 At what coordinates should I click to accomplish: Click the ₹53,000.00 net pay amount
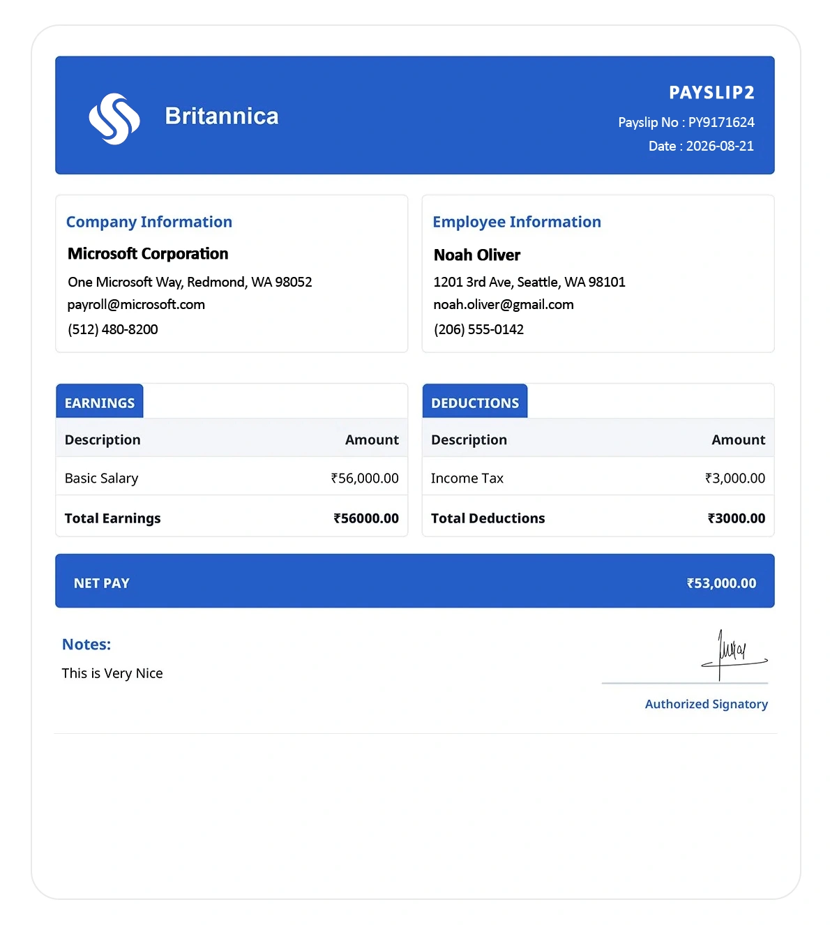click(721, 583)
